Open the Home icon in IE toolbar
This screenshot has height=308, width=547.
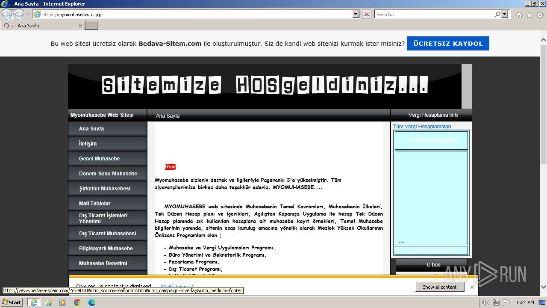point(519,15)
